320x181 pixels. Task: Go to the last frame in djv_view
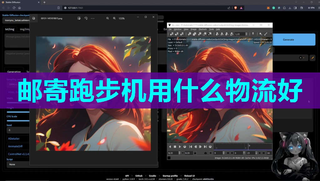[x=205, y=147]
